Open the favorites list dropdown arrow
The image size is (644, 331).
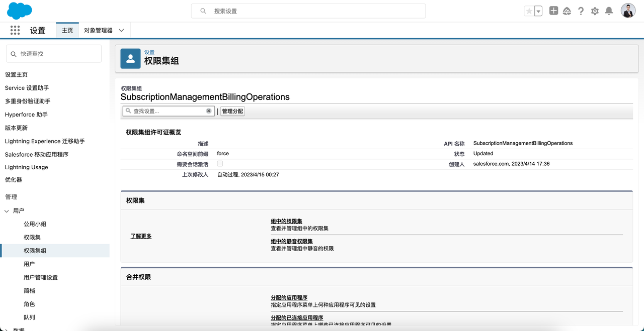[x=538, y=11]
